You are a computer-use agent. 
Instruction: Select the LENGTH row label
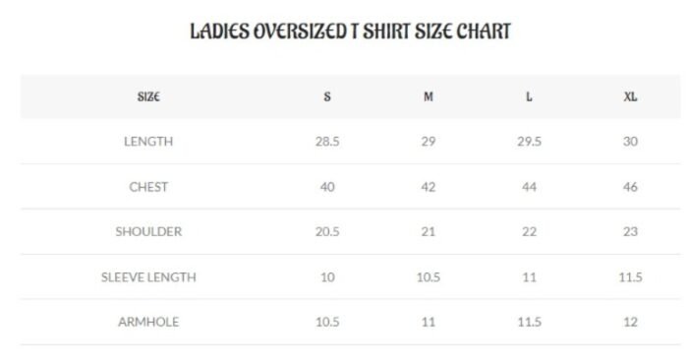click(148, 142)
